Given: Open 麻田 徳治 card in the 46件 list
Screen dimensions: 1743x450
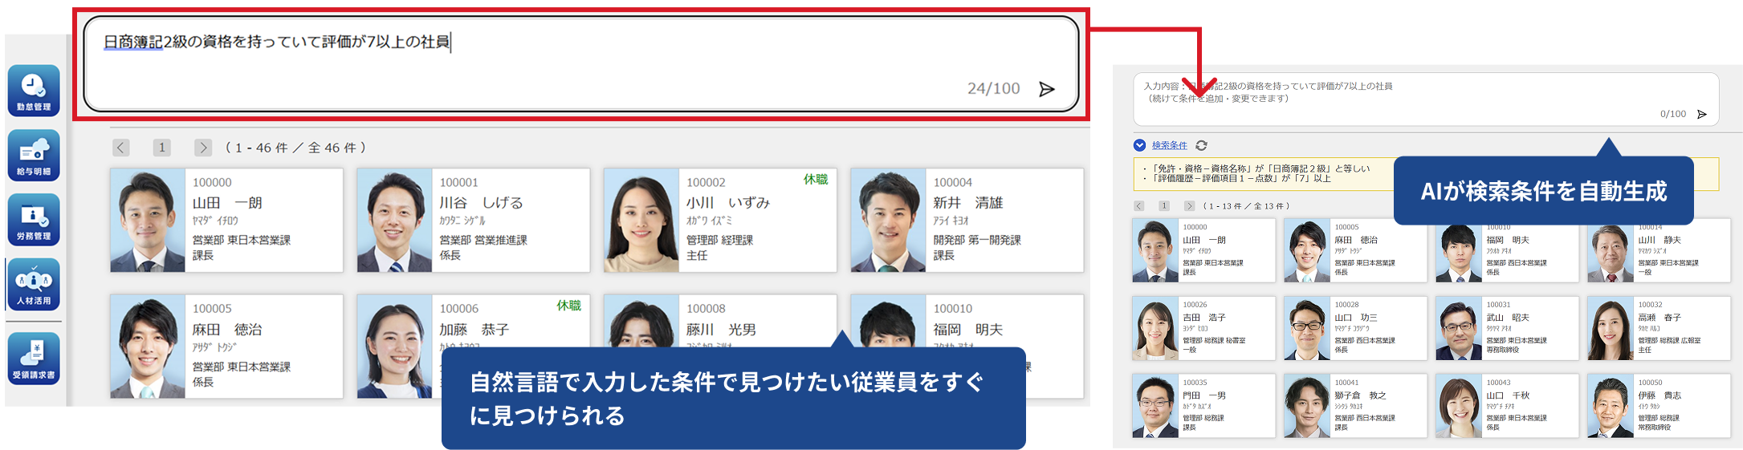Looking at the screenshot, I should point(226,347).
